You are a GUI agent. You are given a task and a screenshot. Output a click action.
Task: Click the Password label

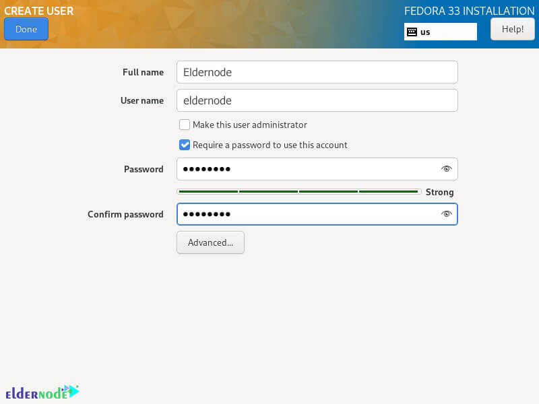(x=144, y=169)
